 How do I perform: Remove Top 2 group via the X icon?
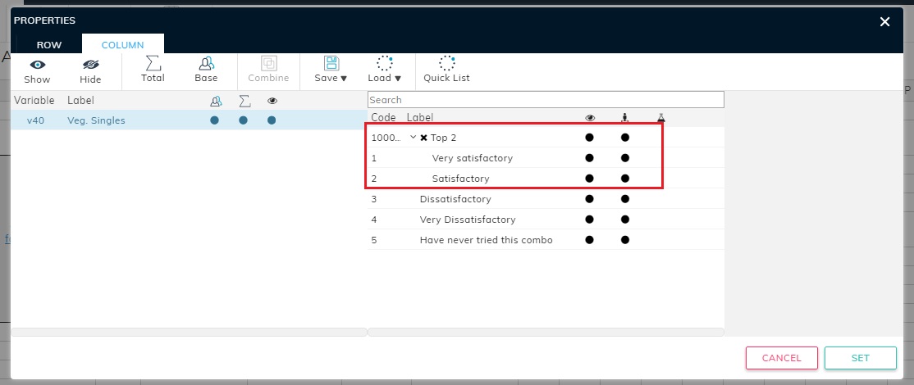[x=424, y=138]
